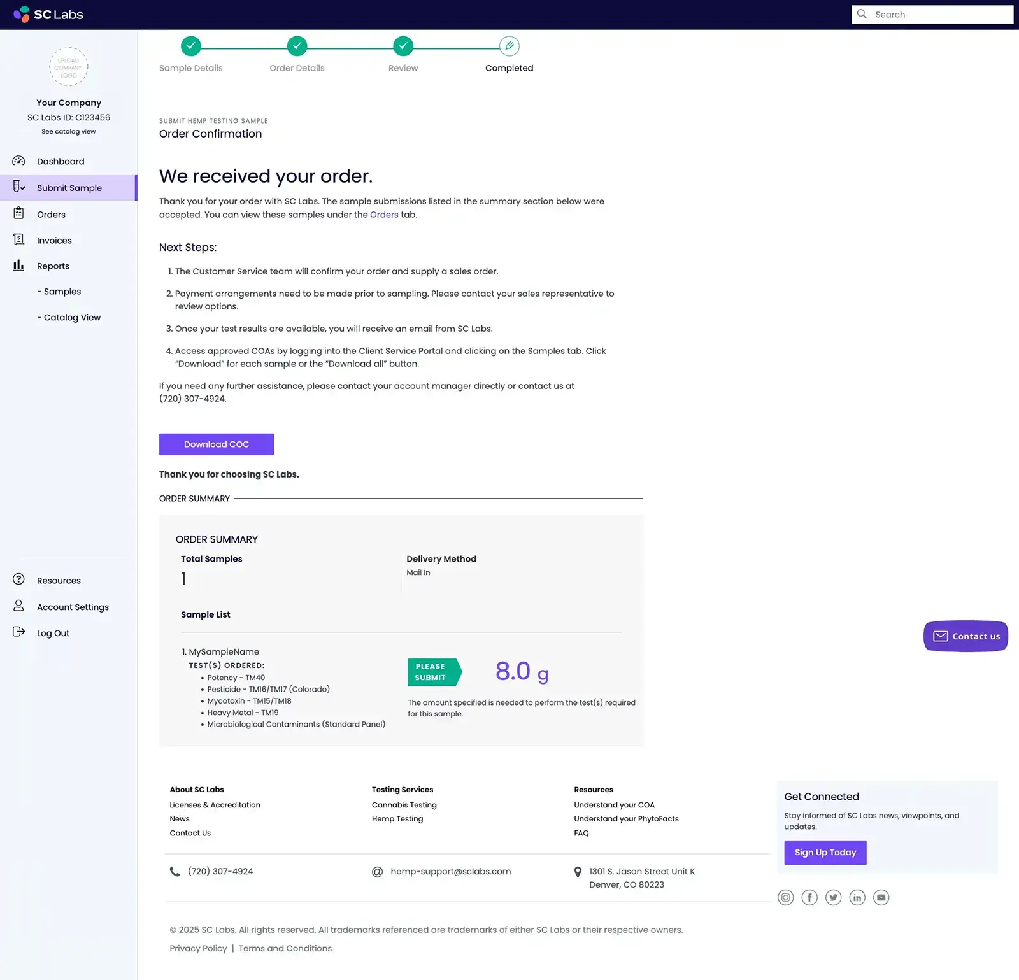Viewport: 1019px width, 980px height.
Task: Click the Log Out icon
Action: coord(18,632)
